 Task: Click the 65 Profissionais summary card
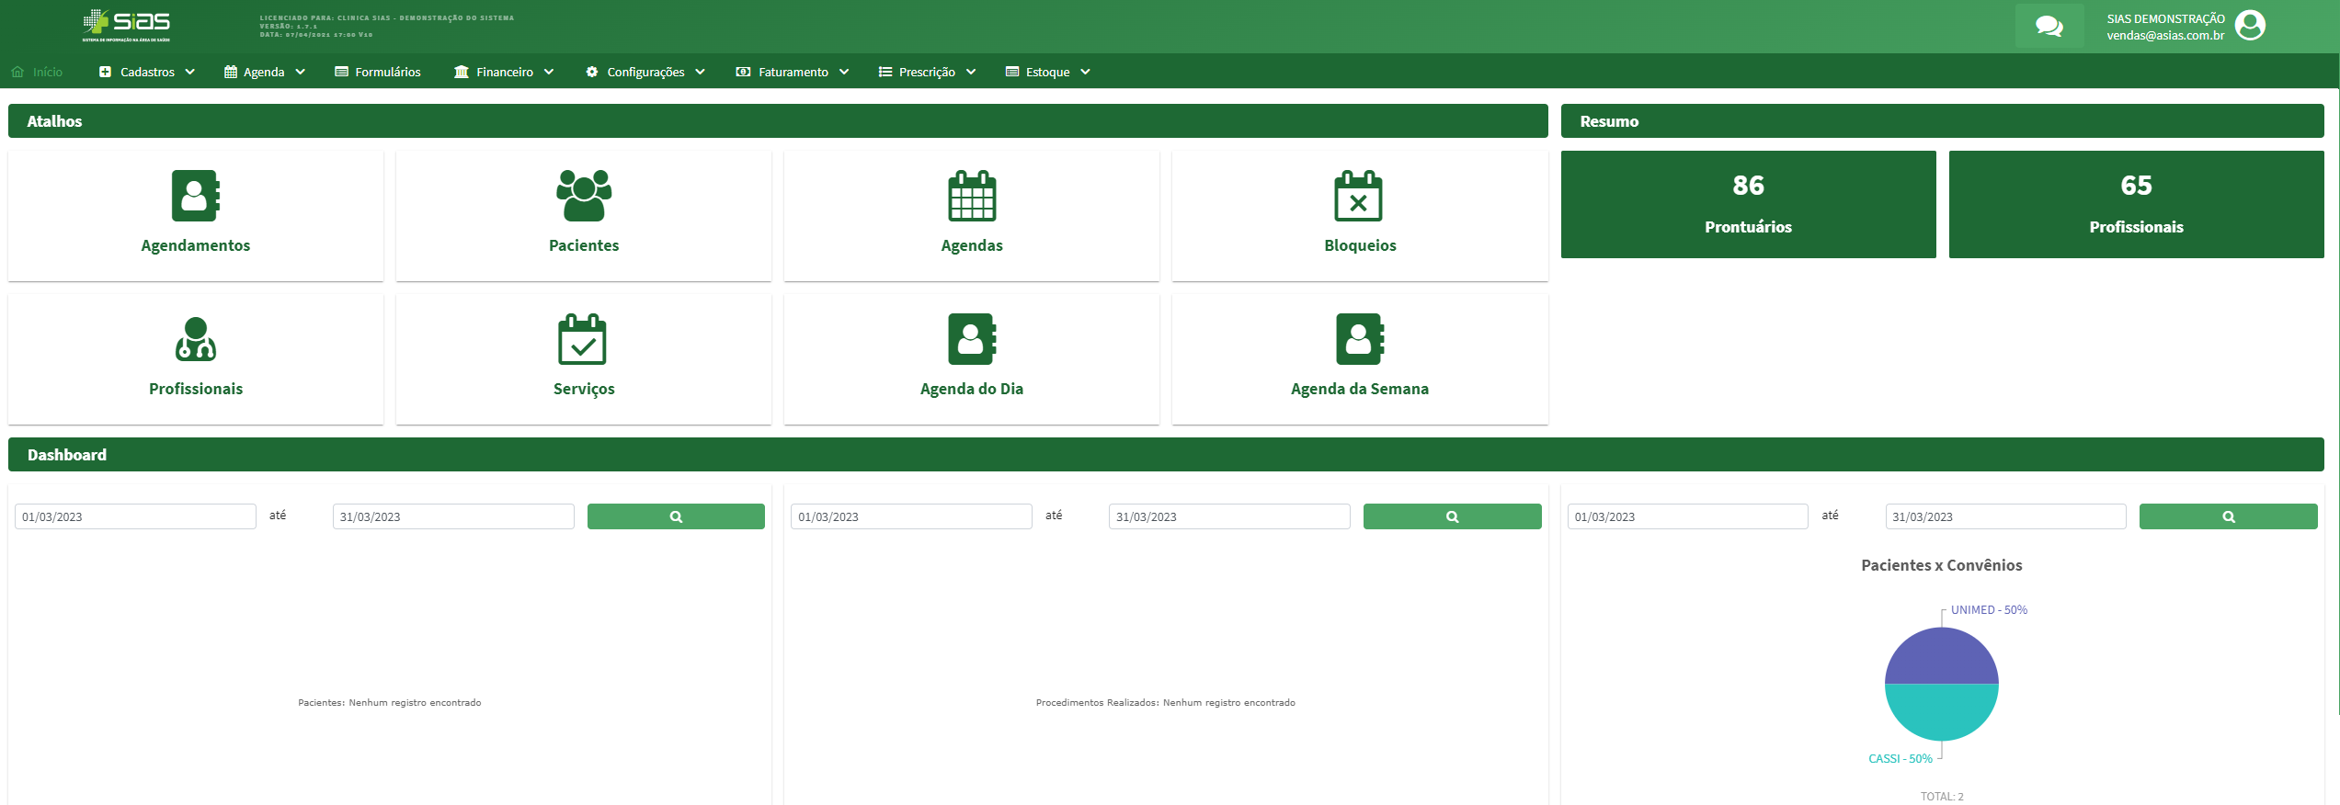click(x=2136, y=204)
